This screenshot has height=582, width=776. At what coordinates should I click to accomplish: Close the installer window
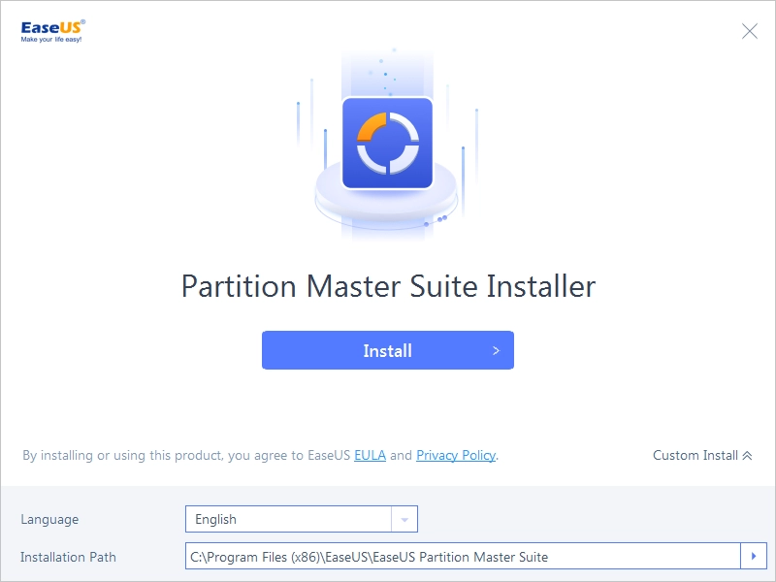[750, 31]
